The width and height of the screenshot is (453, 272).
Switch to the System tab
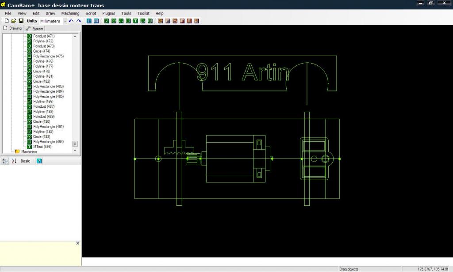tap(35, 29)
